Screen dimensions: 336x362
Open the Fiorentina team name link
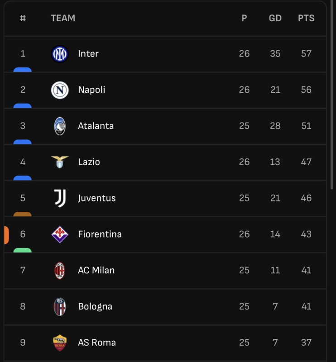[100, 234]
